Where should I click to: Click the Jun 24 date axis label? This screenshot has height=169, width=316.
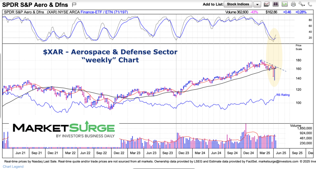pos(216,153)
